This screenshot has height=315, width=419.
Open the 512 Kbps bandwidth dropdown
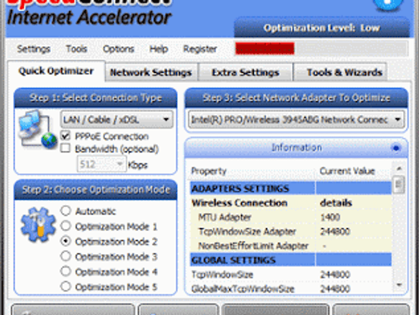(101, 164)
